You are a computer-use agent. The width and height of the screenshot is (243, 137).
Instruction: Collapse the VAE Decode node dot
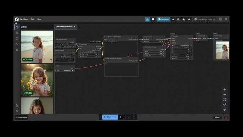click(197, 36)
